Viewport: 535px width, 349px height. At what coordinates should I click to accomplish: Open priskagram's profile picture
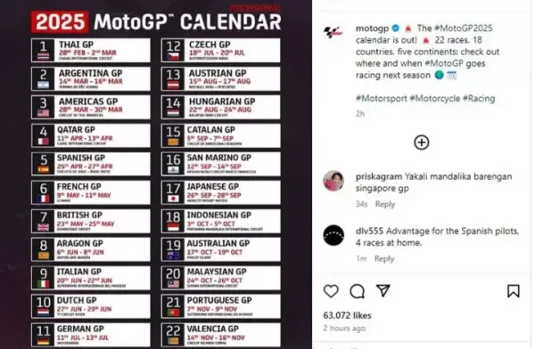[333, 181]
